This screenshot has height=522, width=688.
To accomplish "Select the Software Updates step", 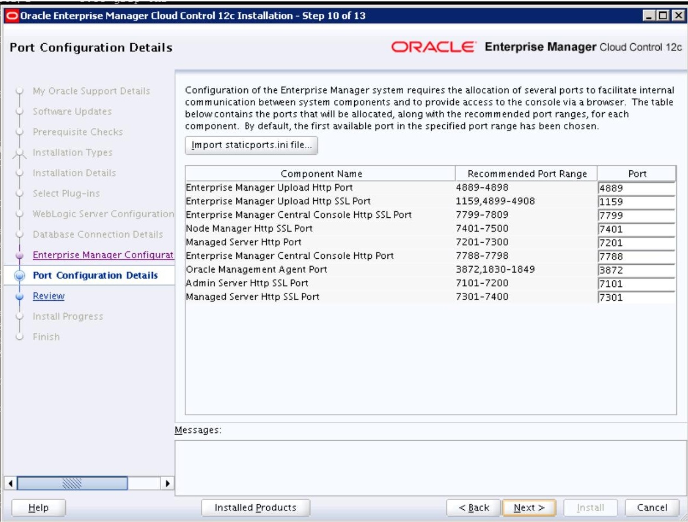I will coord(72,111).
